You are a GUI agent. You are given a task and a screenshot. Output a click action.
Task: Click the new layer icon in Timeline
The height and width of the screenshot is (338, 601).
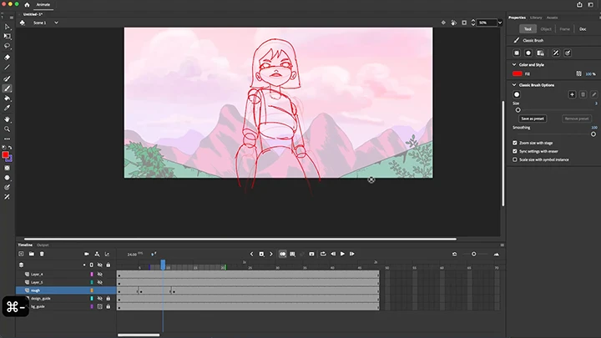click(23, 253)
